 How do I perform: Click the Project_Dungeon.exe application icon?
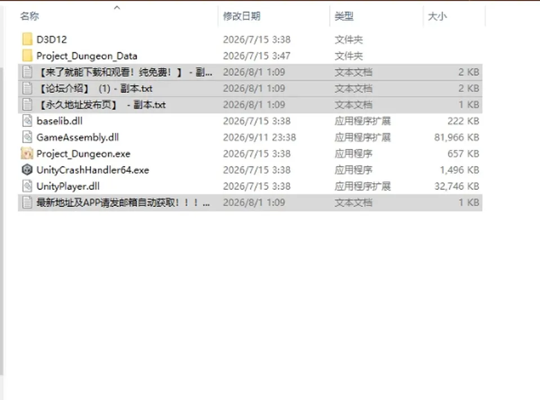coord(27,153)
